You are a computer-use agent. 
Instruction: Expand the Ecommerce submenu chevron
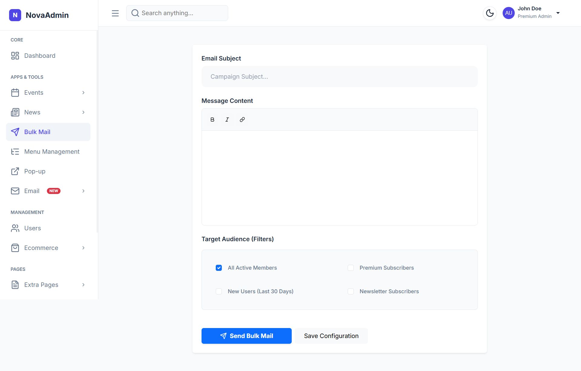click(83, 248)
